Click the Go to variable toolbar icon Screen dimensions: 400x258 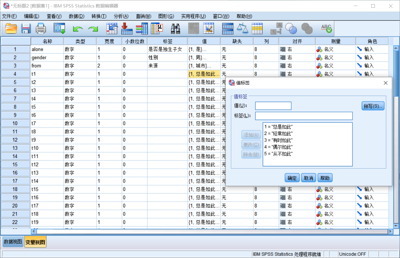coord(127,28)
